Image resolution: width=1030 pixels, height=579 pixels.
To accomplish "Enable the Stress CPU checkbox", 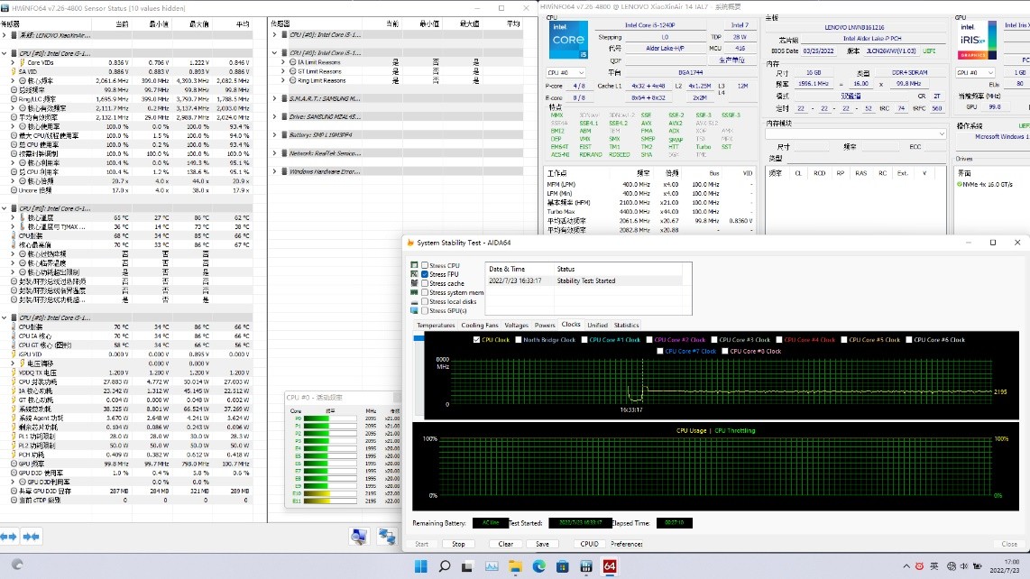I will [425, 265].
